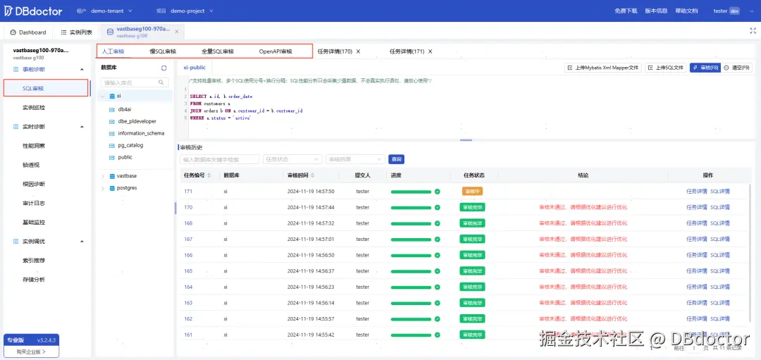Image resolution: width=761 pixels, height=360 pixels.
Task: Click the database name search field
Action: coord(135,82)
